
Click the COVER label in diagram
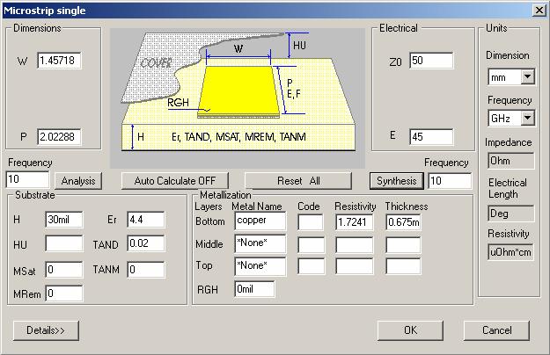click(156, 63)
